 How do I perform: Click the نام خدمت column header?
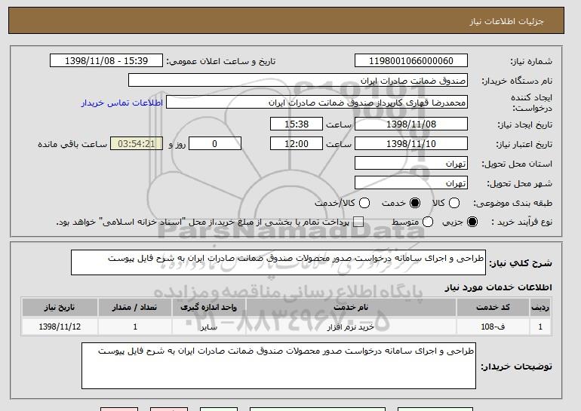pyautogui.click(x=351, y=308)
